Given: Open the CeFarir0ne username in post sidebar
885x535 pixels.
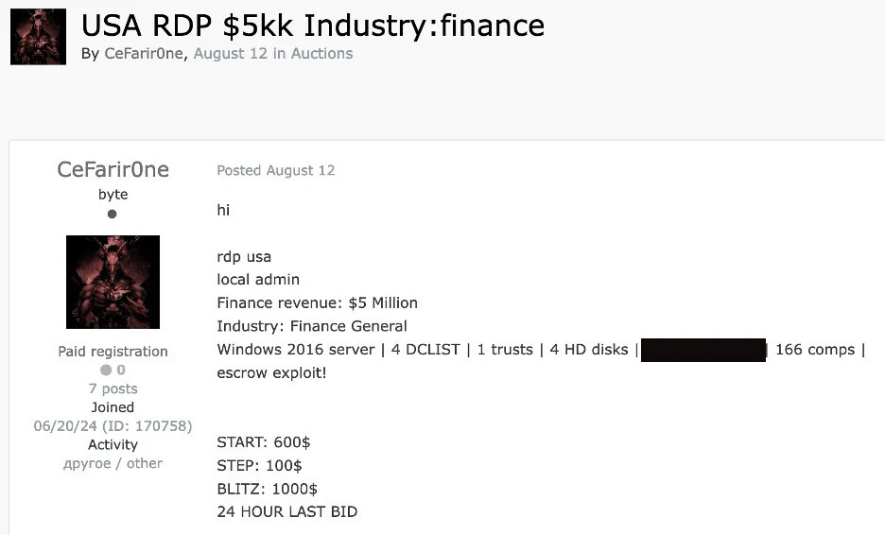Looking at the screenshot, I should pos(113,170).
